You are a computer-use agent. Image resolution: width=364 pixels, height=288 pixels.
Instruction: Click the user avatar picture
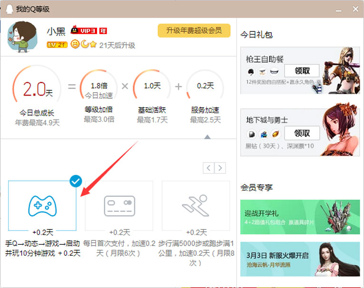(23, 37)
